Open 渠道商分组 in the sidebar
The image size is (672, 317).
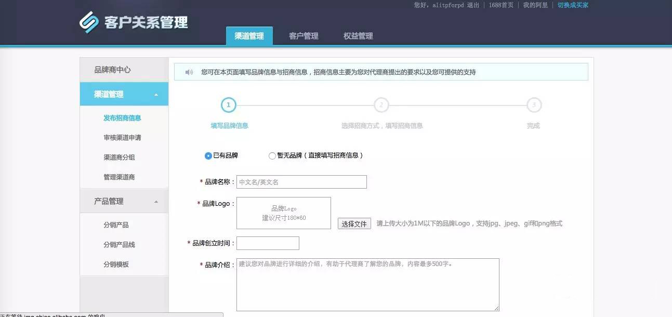click(x=119, y=157)
